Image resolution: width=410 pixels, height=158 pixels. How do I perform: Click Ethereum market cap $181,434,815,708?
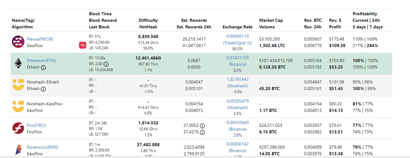276,60
